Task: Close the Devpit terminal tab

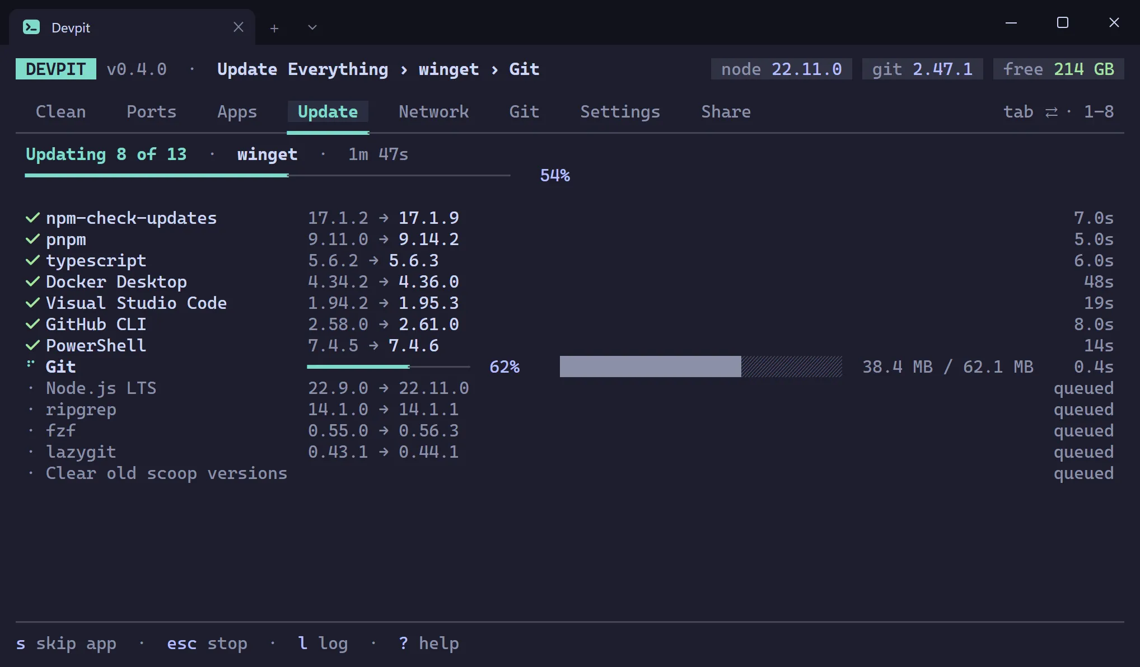Action: 239,27
